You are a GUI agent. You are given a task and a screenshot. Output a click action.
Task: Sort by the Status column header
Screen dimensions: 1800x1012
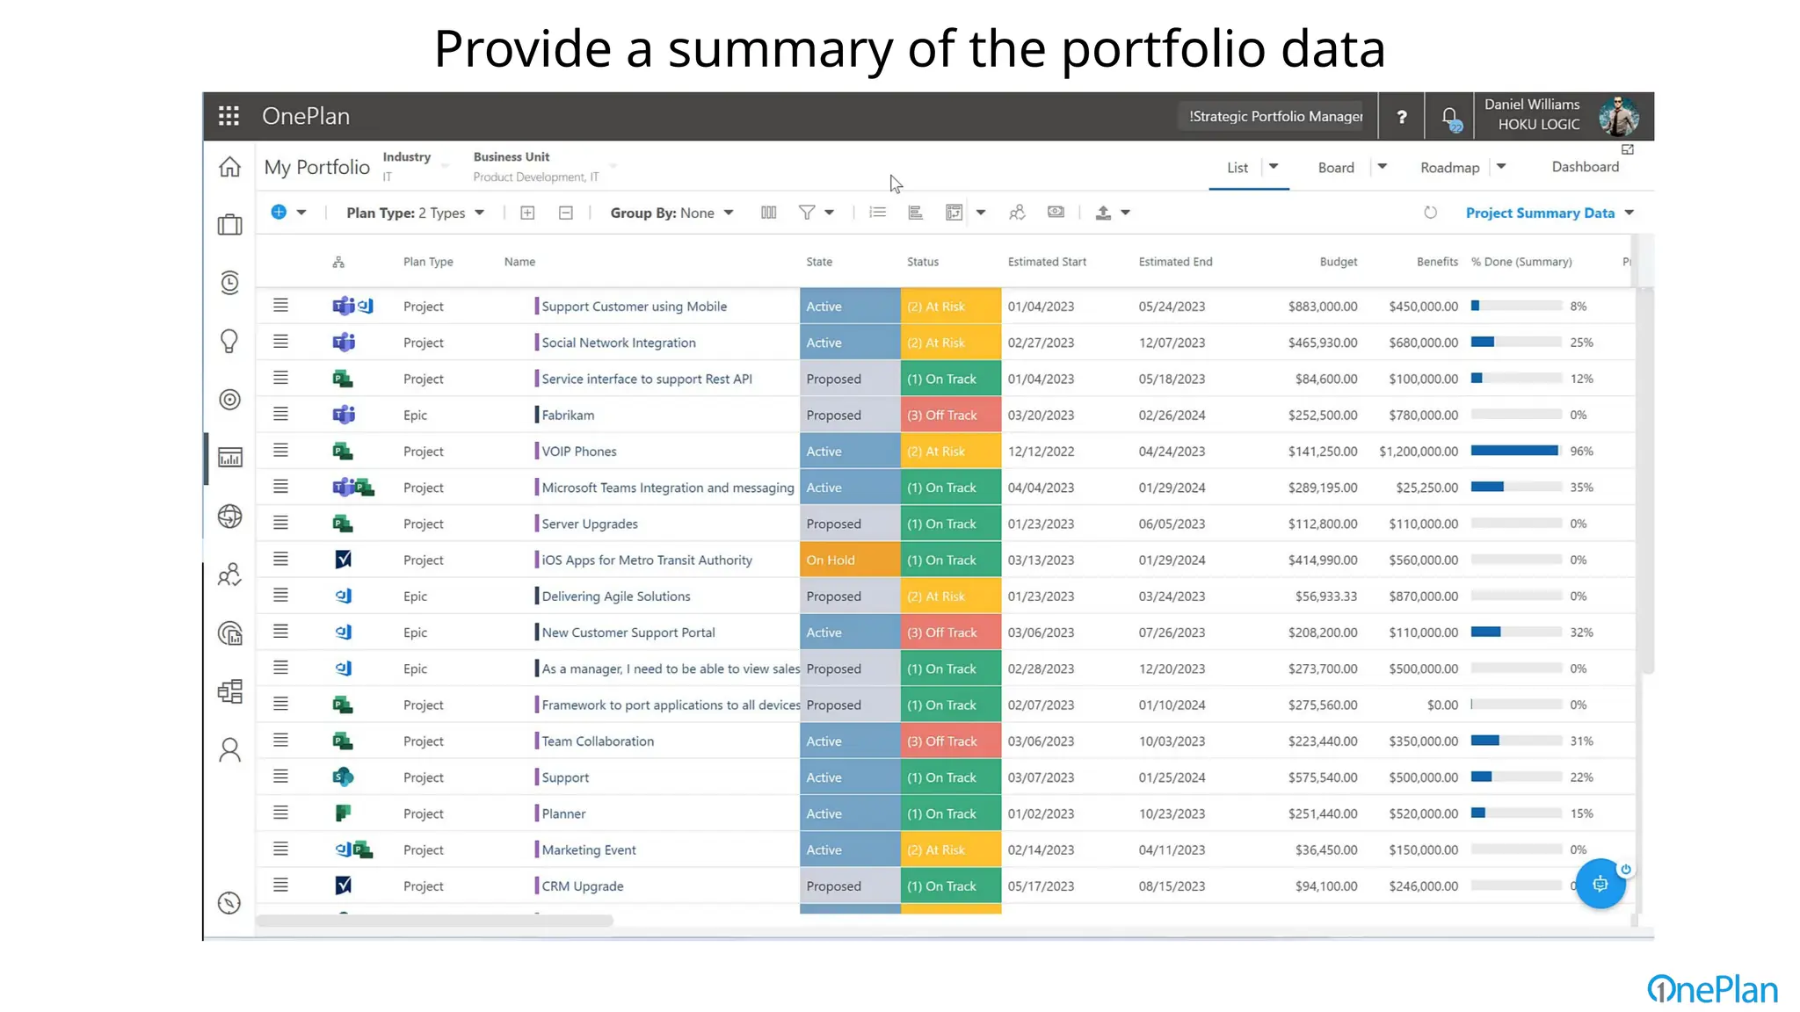(923, 262)
